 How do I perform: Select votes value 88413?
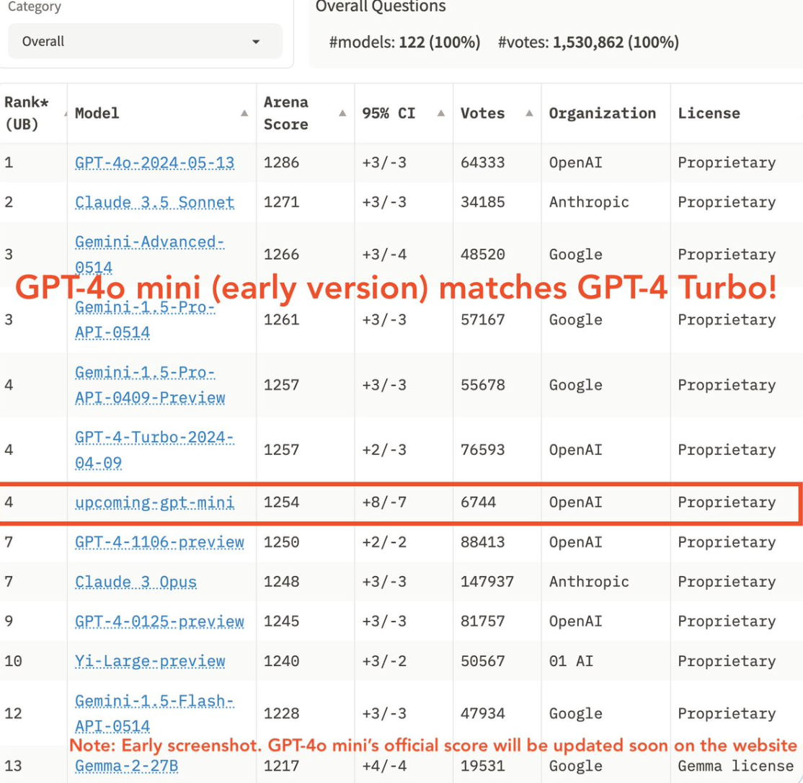(482, 541)
